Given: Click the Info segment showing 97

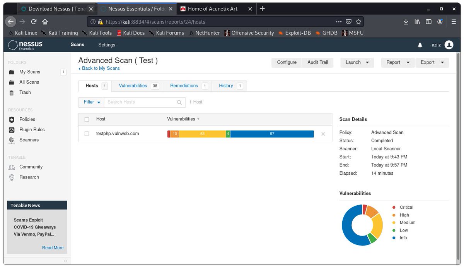Looking at the screenshot, I should 272,134.
